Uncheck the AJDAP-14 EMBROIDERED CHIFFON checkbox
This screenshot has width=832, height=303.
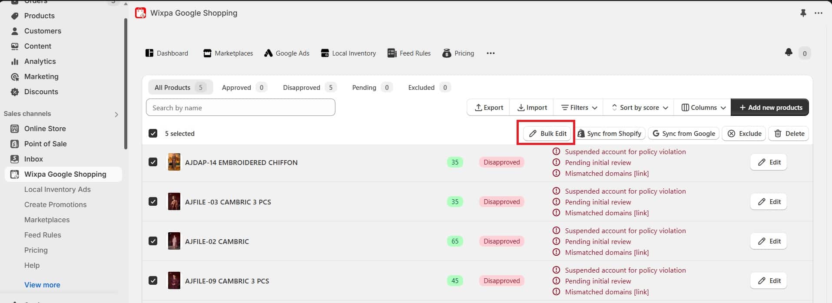pos(153,162)
